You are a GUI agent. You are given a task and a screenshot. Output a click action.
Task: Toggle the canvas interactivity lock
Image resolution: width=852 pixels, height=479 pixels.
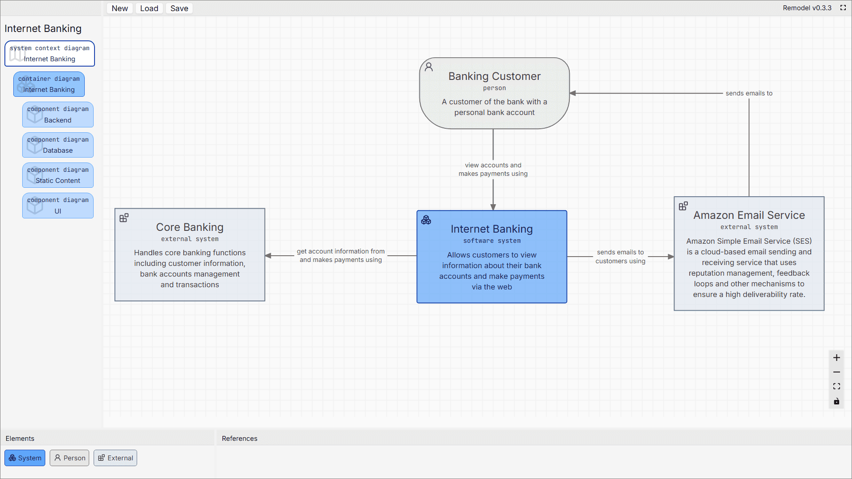(836, 401)
